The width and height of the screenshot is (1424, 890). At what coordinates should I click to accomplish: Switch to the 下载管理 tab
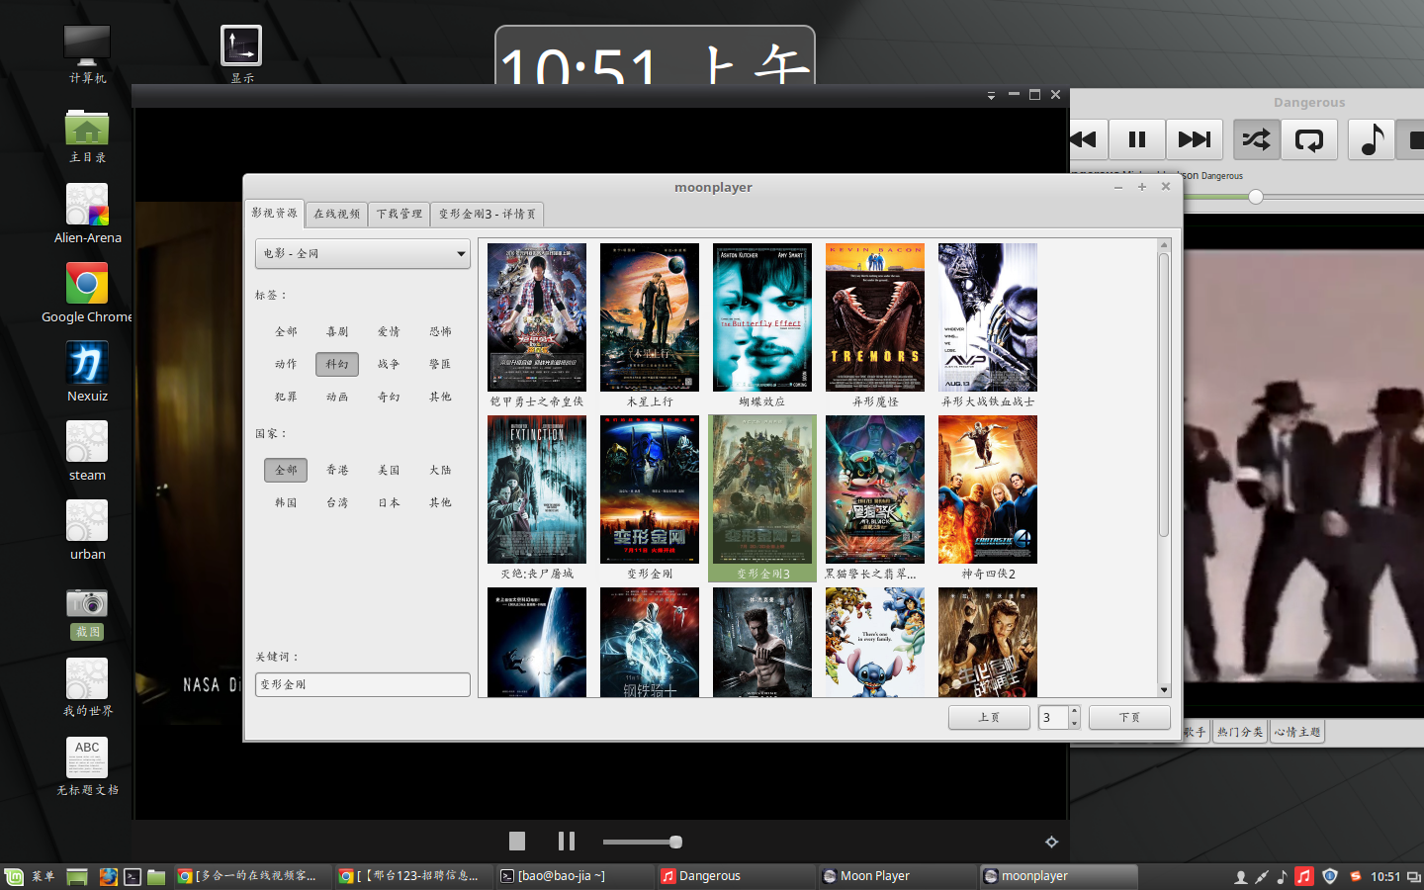[399, 214]
